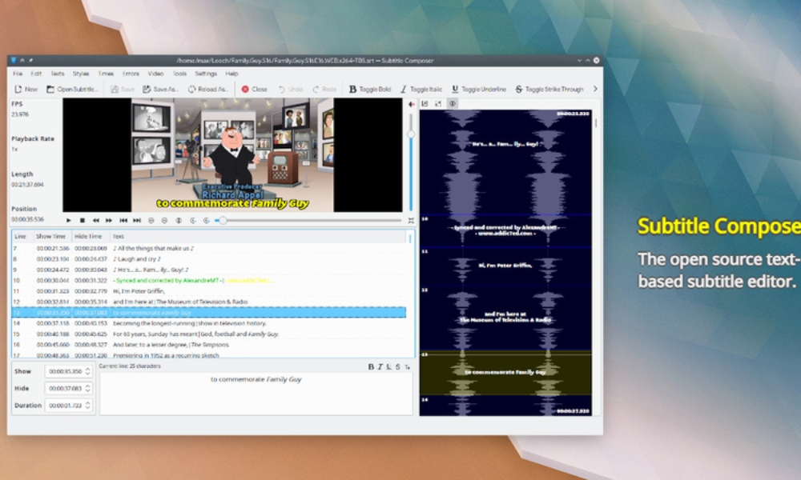Select line 7 "All the things that make us"
Image resolution: width=801 pixels, height=480 pixels.
pyautogui.click(x=209, y=249)
